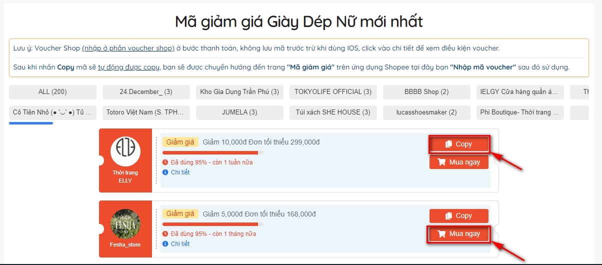Select the JUMELA (3) shop tab
The width and height of the screenshot is (602, 265).
239,112
